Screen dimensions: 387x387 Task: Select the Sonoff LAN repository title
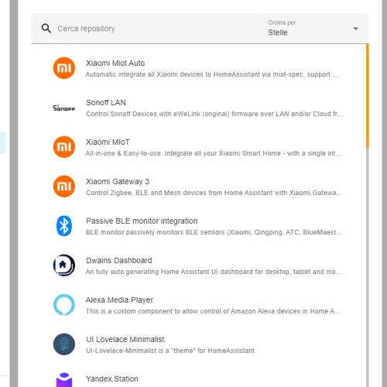(x=106, y=103)
